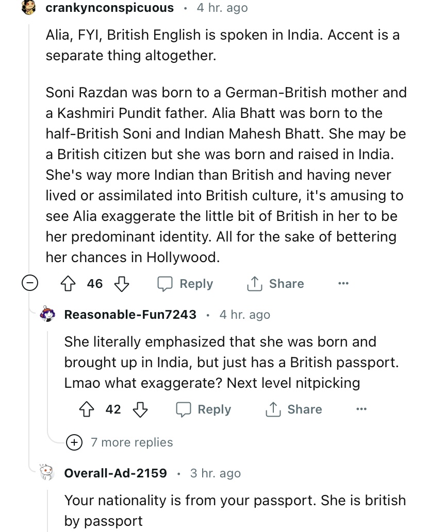
Task: Open Reasonable-Fun7243 username link
Action: 130,314
